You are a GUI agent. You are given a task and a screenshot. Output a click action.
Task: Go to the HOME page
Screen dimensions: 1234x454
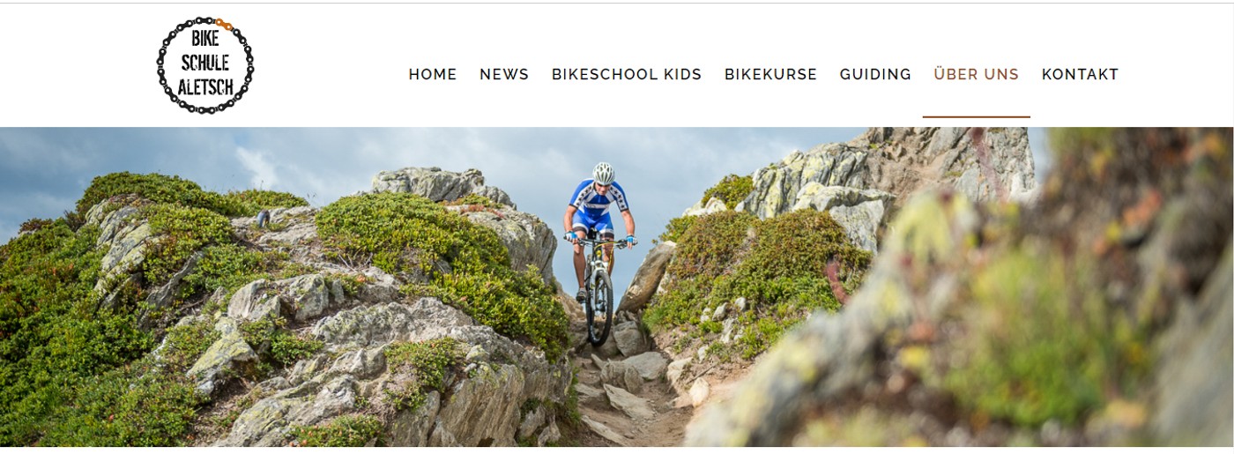click(433, 75)
